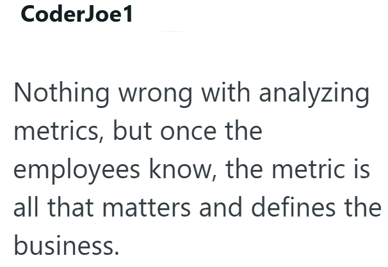Click the word "with" in the first line
This screenshot has width=388, height=267.
click(x=225, y=92)
